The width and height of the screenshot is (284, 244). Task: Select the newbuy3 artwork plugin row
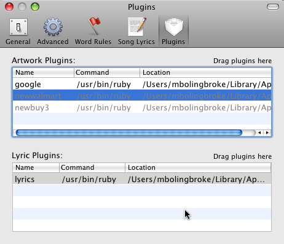(x=142, y=107)
